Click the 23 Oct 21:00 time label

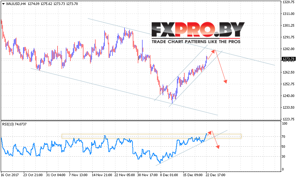[33, 175]
